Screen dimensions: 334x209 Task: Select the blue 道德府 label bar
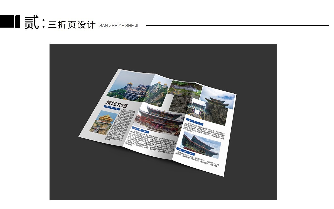tap(185, 150)
